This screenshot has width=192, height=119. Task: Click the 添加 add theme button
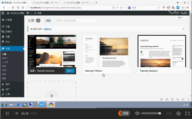click(x=48, y=20)
